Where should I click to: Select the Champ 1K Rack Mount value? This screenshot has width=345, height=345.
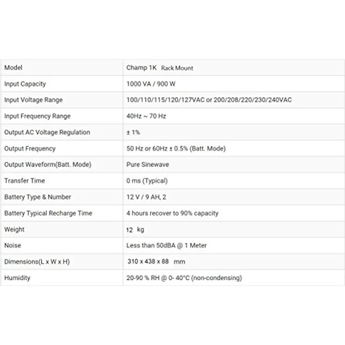(160, 68)
